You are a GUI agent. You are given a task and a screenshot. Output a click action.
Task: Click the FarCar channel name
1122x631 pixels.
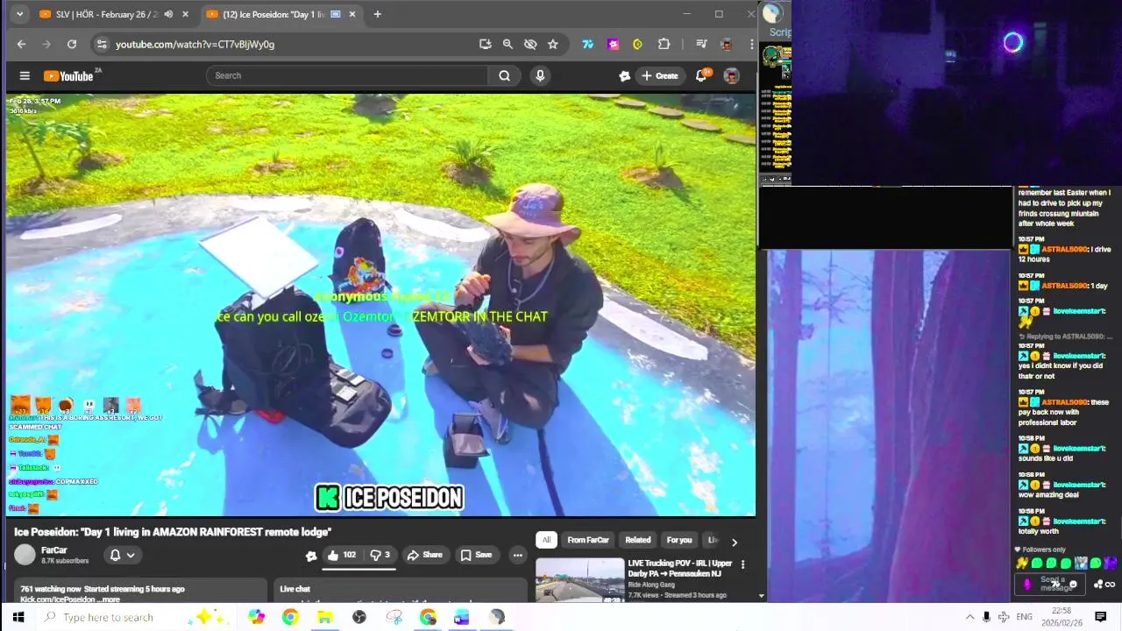tap(54, 550)
